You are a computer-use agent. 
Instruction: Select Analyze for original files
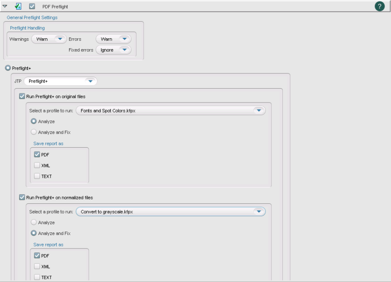pyautogui.click(x=33, y=121)
